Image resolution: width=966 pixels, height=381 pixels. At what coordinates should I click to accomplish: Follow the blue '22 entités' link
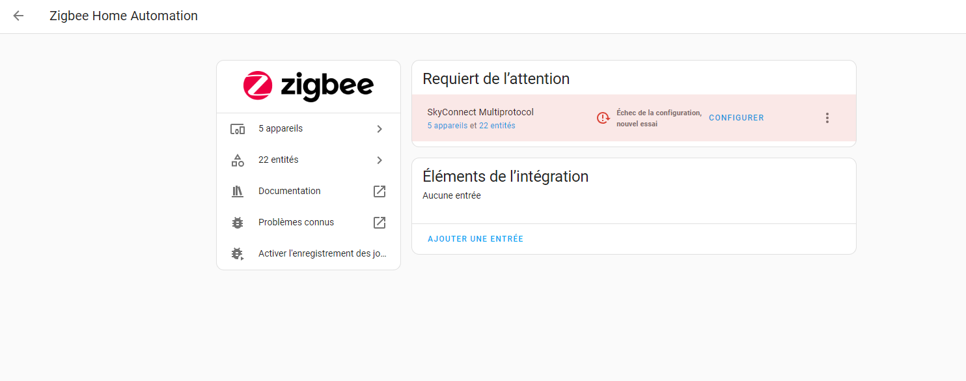pos(497,126)
